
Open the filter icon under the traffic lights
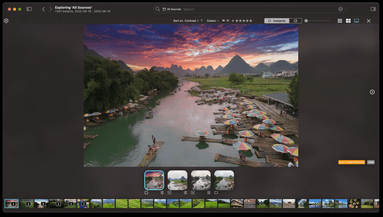pos(6,21)
